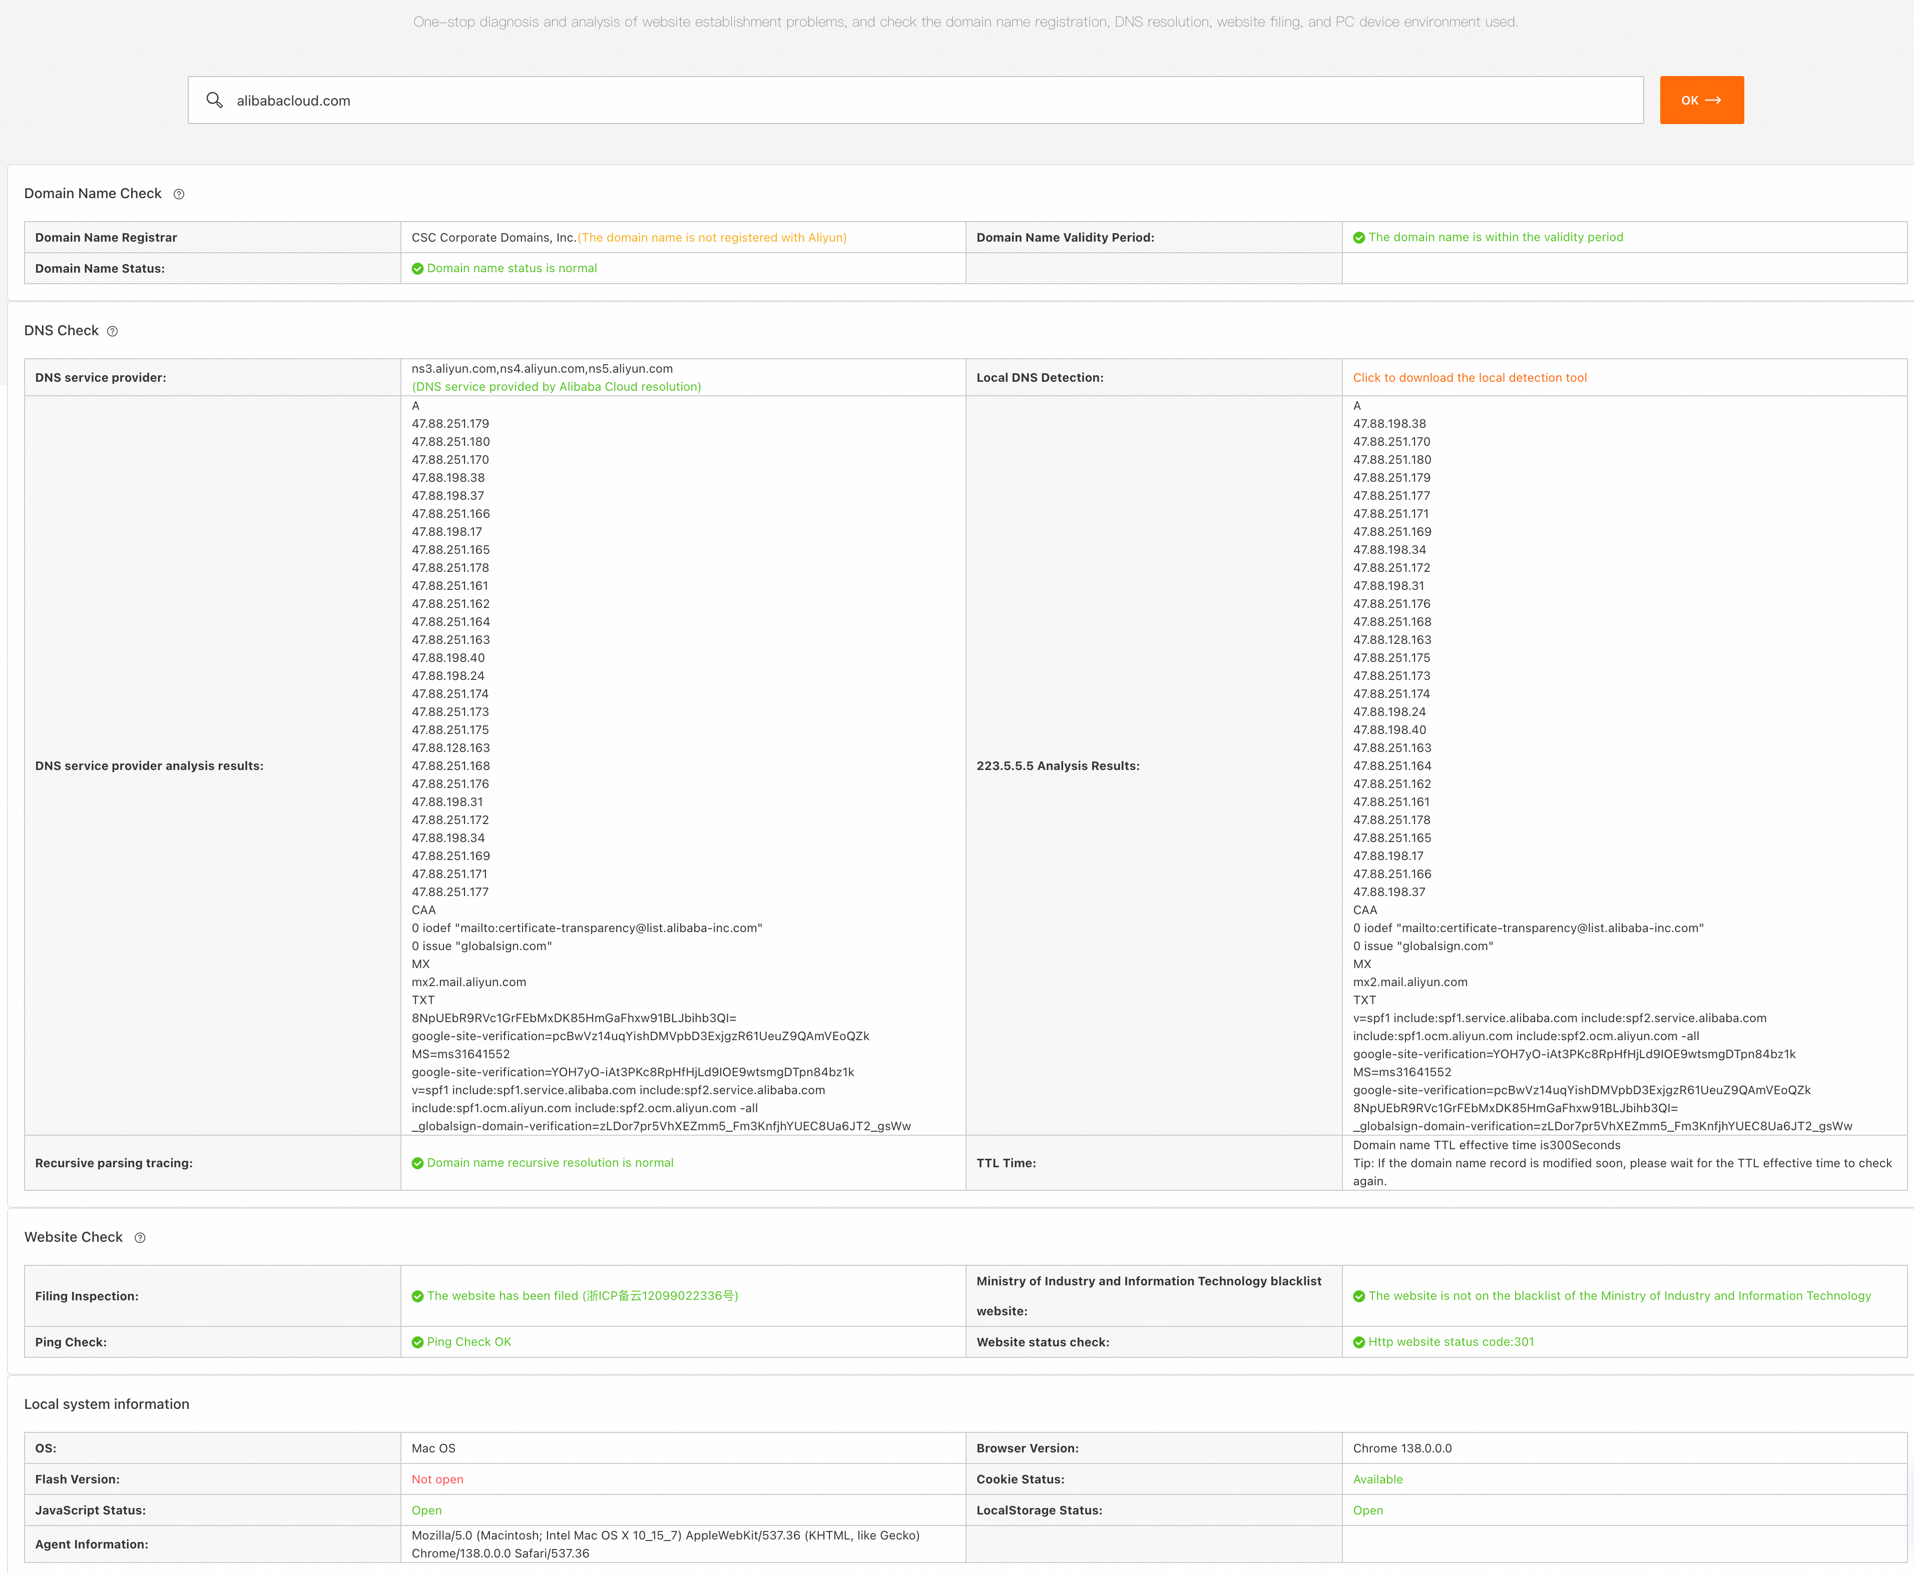Viewport: 1914px width, 1573px height.
Task: Click green check icon for validity period
Action: coord(1358,237)
